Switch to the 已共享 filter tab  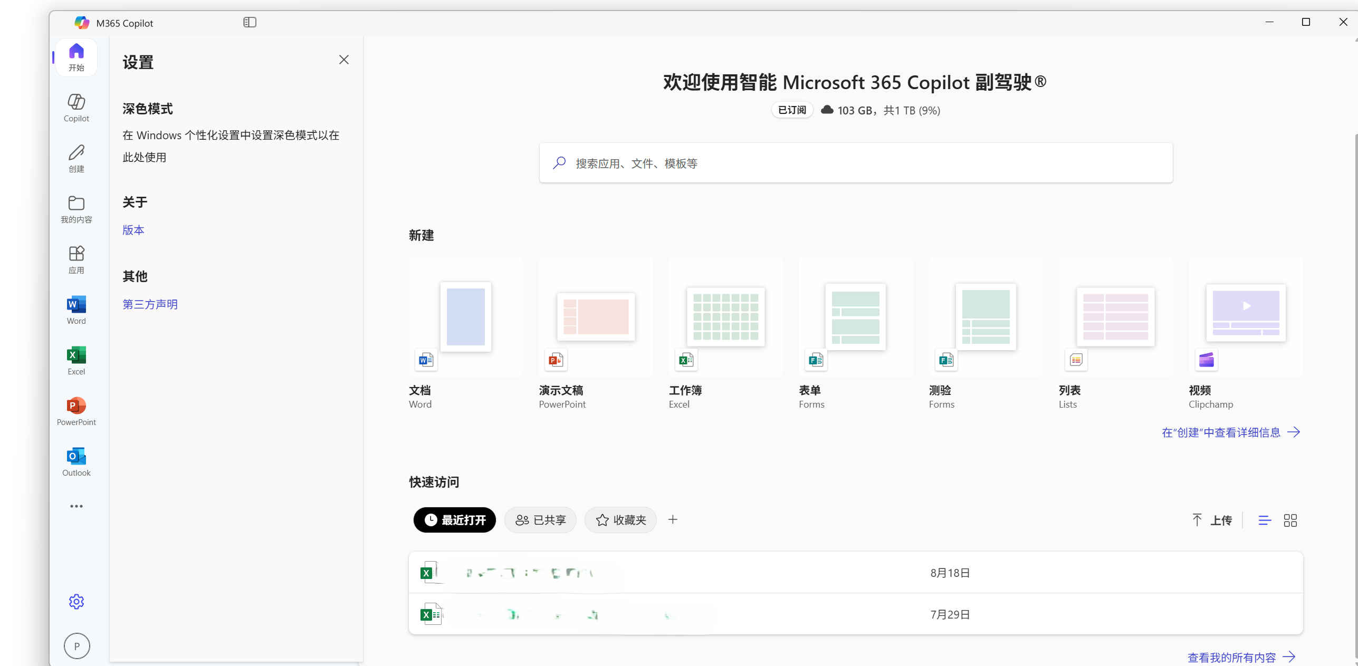click(540, 520)
